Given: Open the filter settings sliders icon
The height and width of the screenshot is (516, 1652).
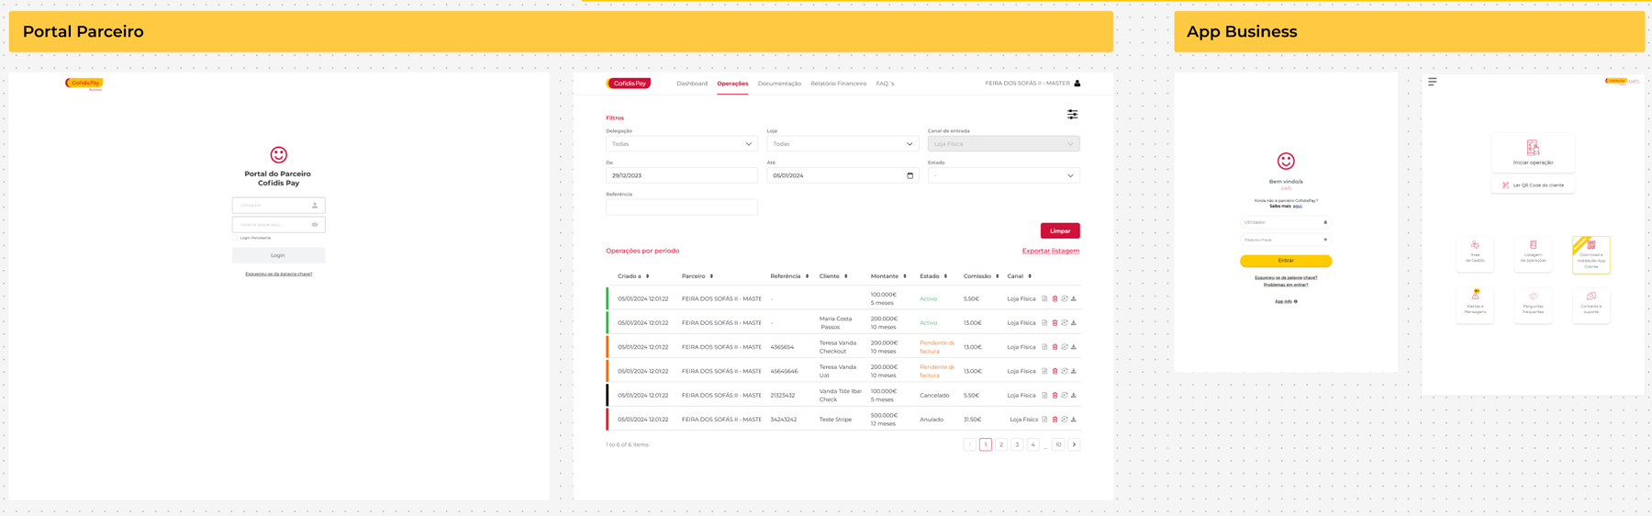Looking at the screenshot, I should click(1072, 115).
